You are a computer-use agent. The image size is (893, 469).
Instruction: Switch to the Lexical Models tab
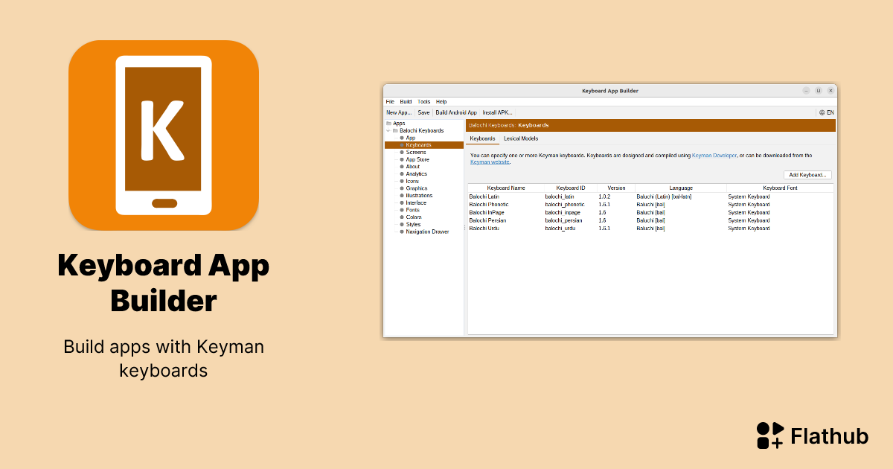(520, 138)
